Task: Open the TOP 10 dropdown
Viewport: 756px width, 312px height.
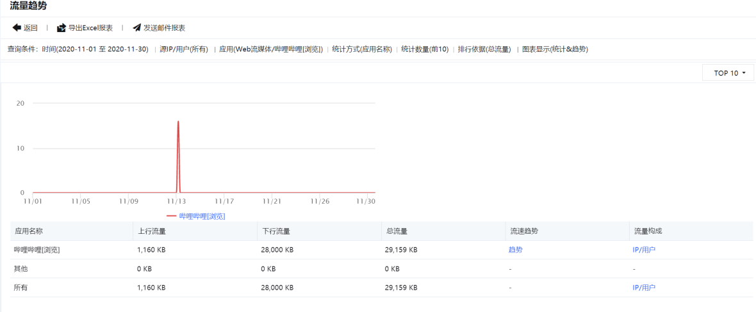Action: coord(729,73)
